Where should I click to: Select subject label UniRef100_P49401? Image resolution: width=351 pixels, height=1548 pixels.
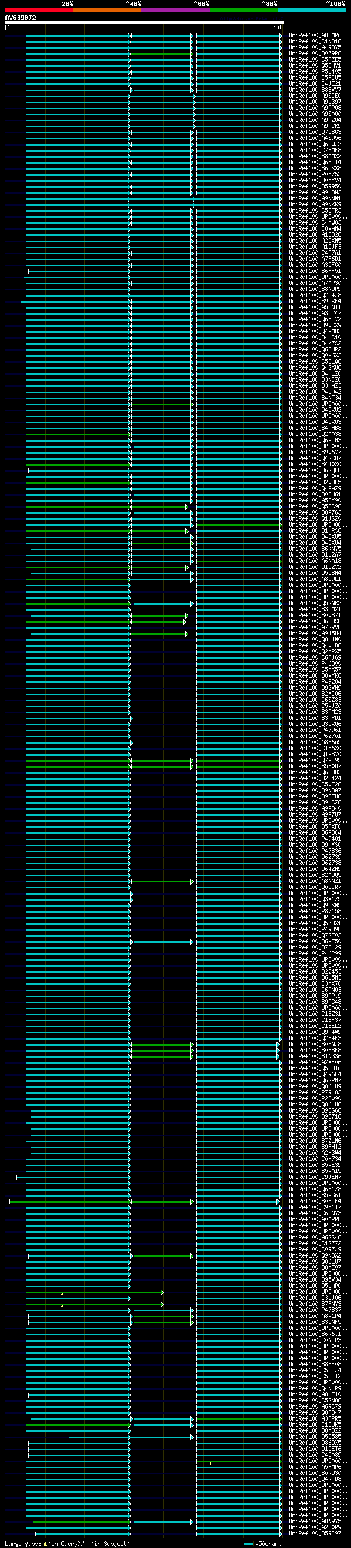point(315,839)
